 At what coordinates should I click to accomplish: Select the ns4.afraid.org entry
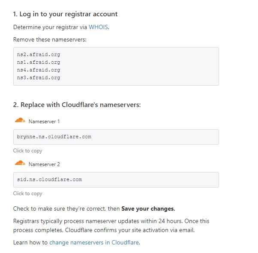[39, 70]
